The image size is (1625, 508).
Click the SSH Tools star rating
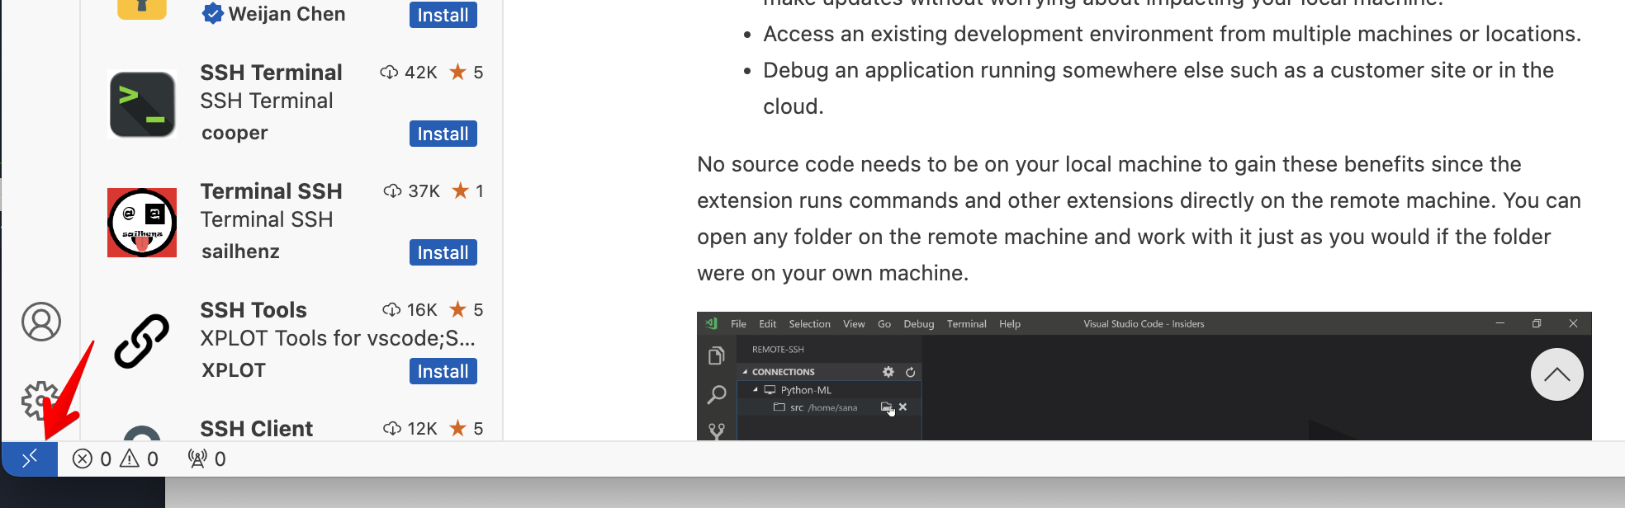[x=467, y=310]
